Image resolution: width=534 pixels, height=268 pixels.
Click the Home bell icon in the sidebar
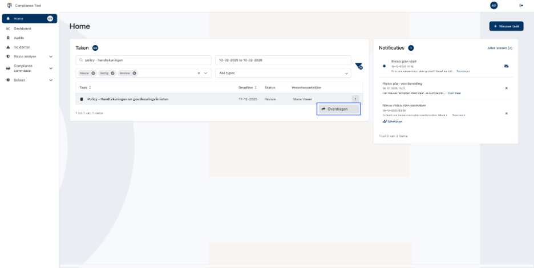point(8,19)
